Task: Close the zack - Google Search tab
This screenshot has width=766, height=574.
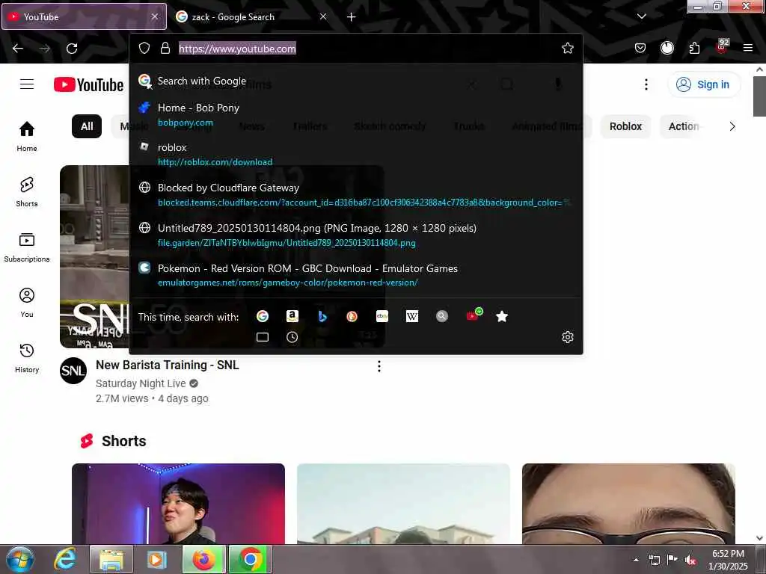Action: coord(323,16)
